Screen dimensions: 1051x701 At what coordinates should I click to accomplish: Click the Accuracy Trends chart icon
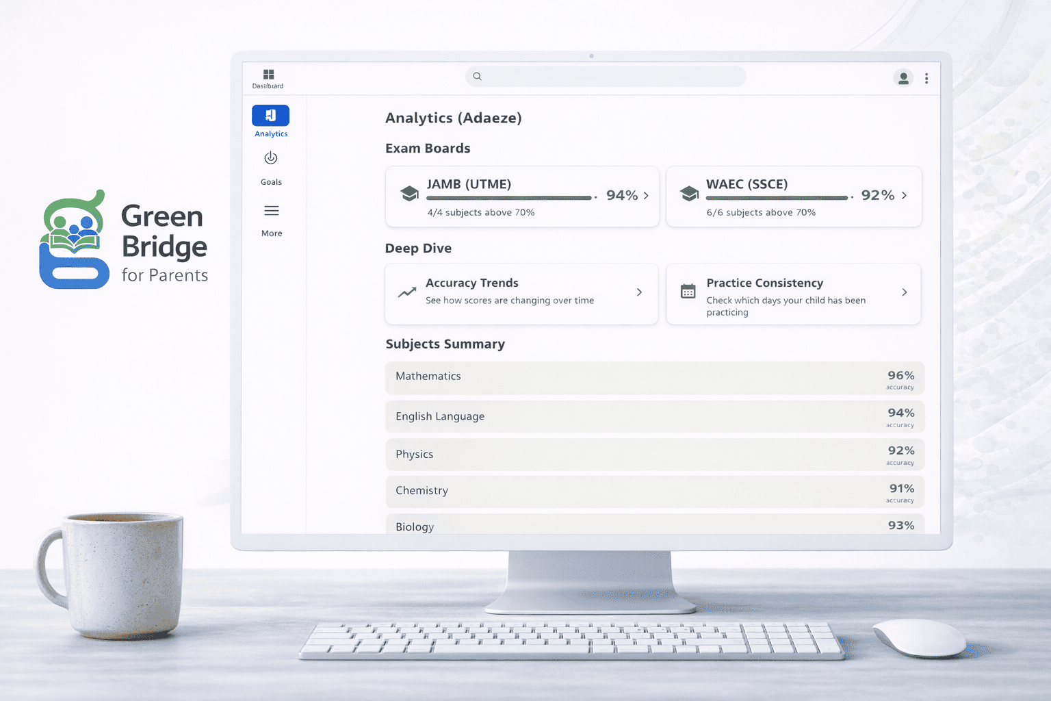pyautogui.click(x=407, y=292)
